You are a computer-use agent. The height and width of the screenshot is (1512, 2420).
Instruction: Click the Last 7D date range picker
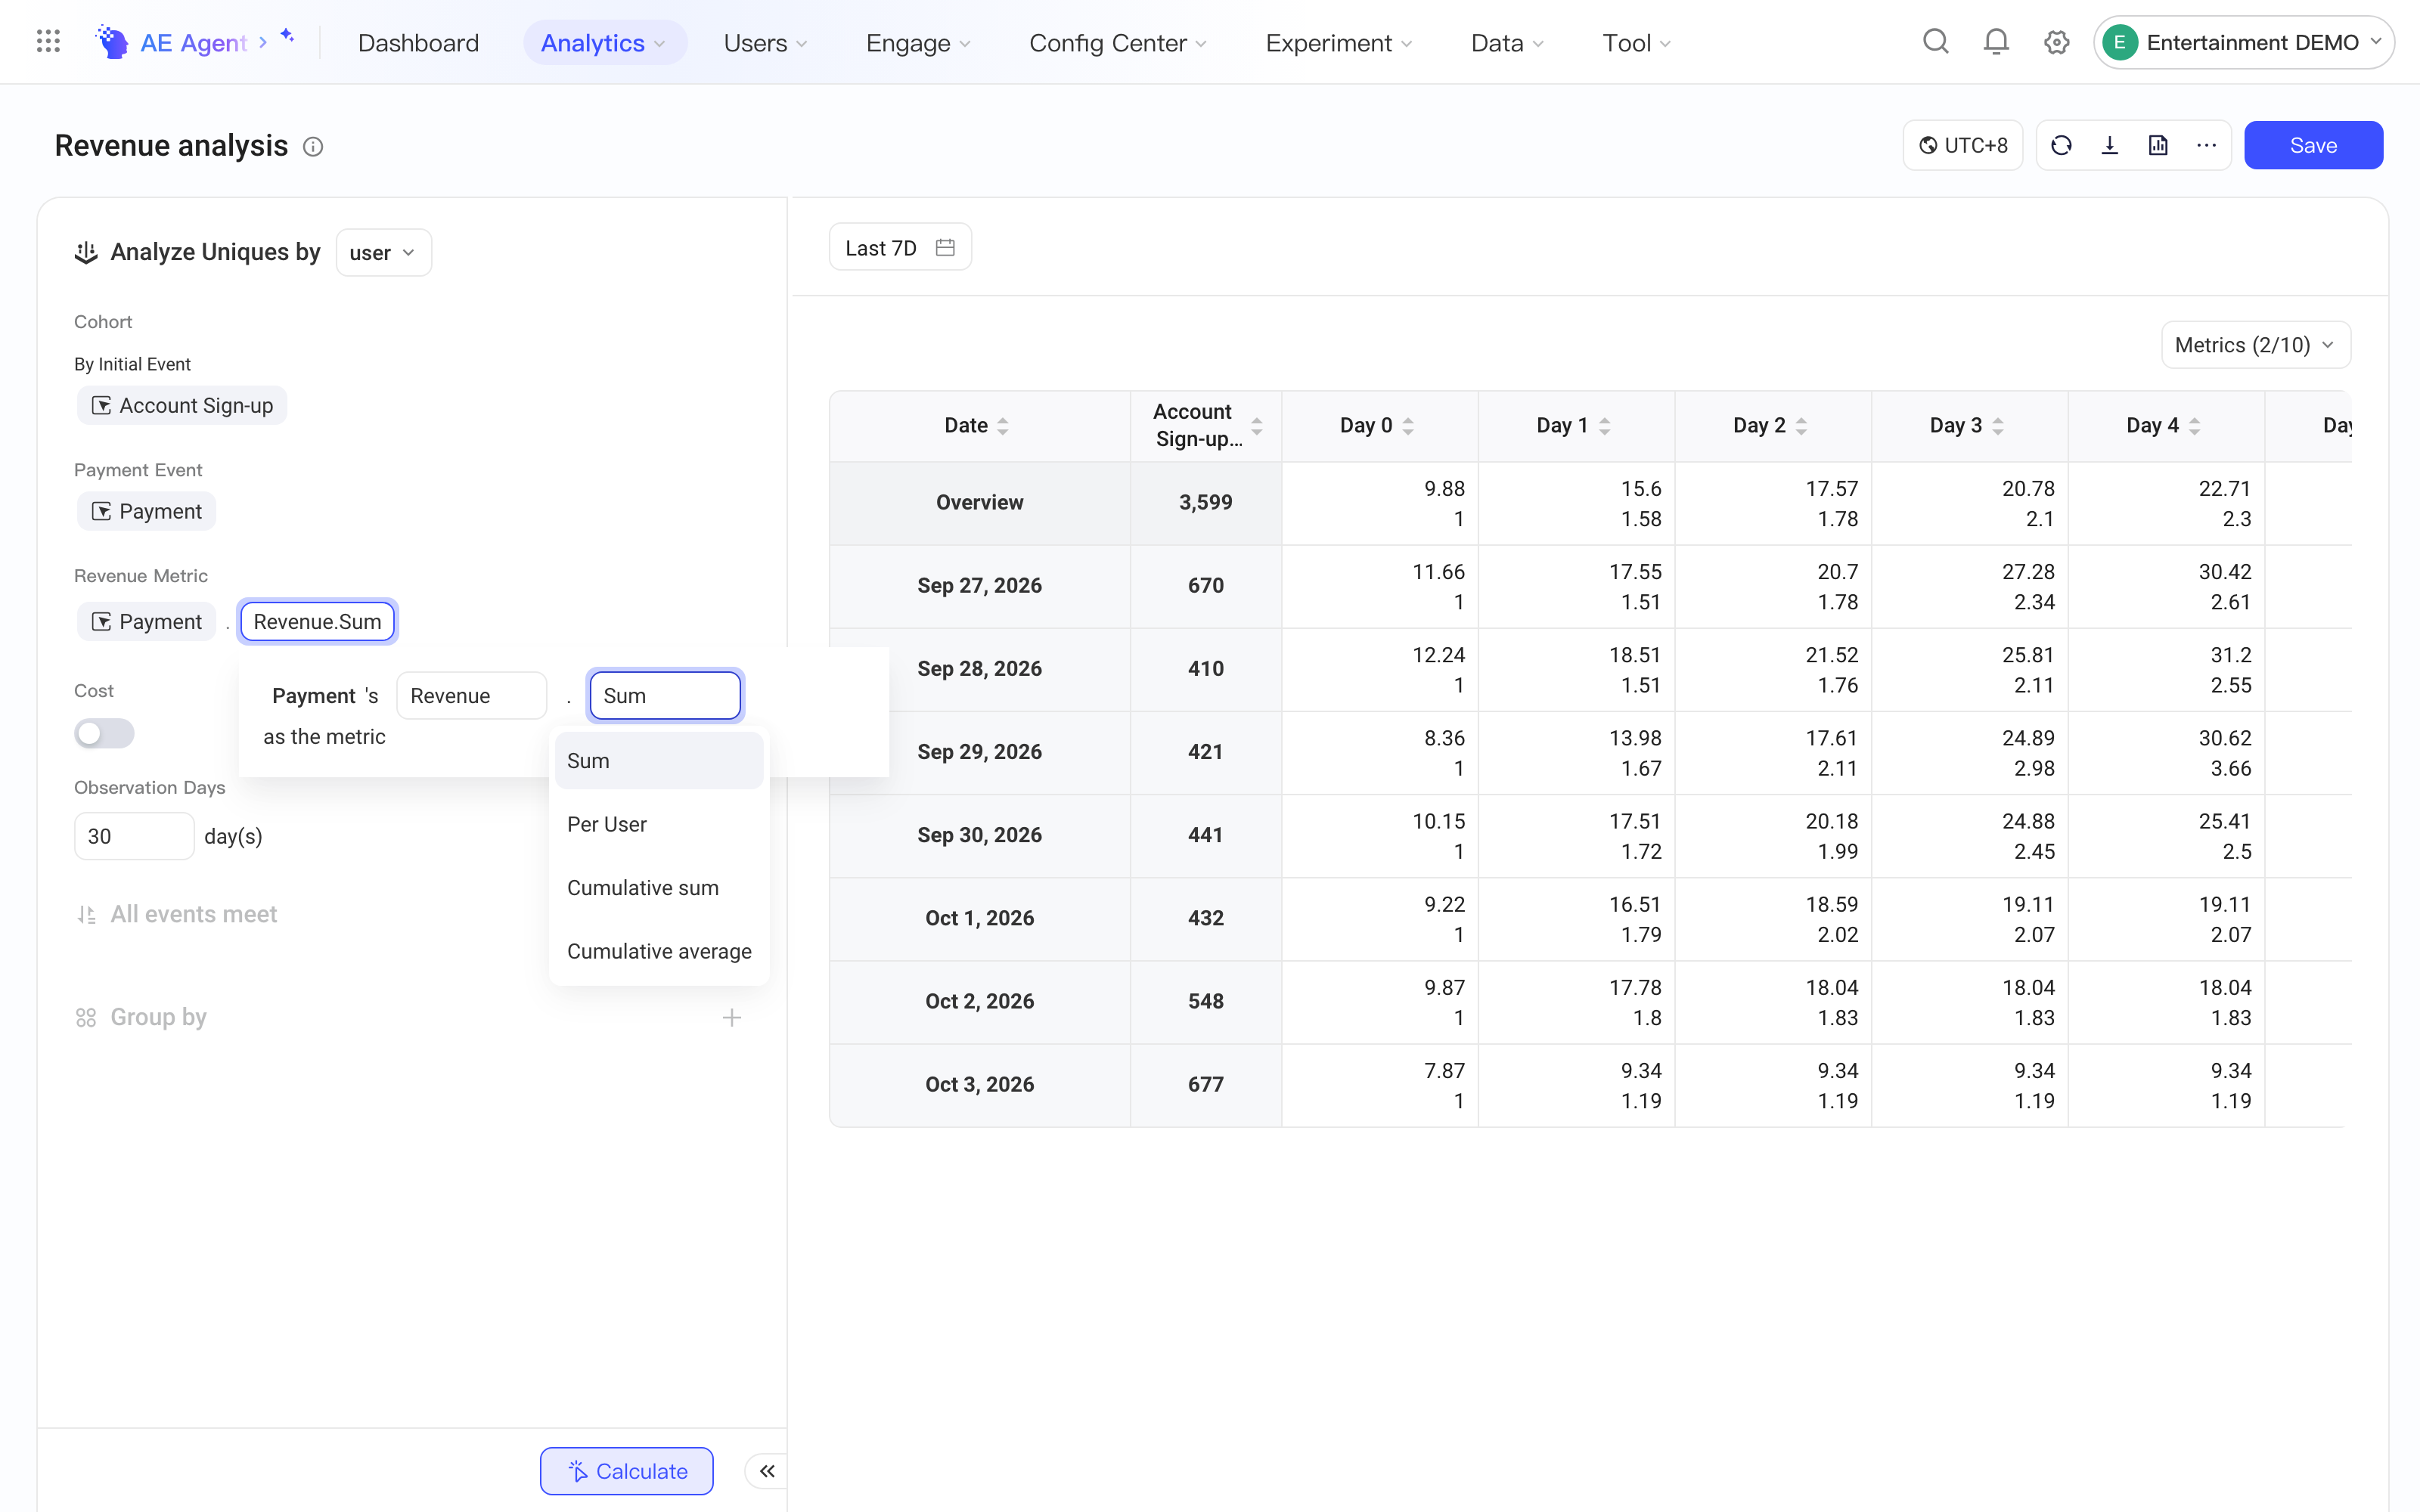pos(900,247)
